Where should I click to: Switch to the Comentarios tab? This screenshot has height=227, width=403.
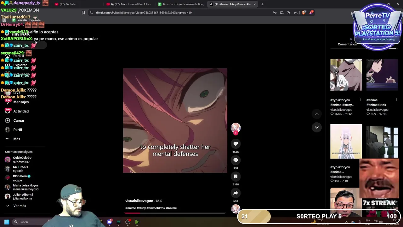[347, 44]
